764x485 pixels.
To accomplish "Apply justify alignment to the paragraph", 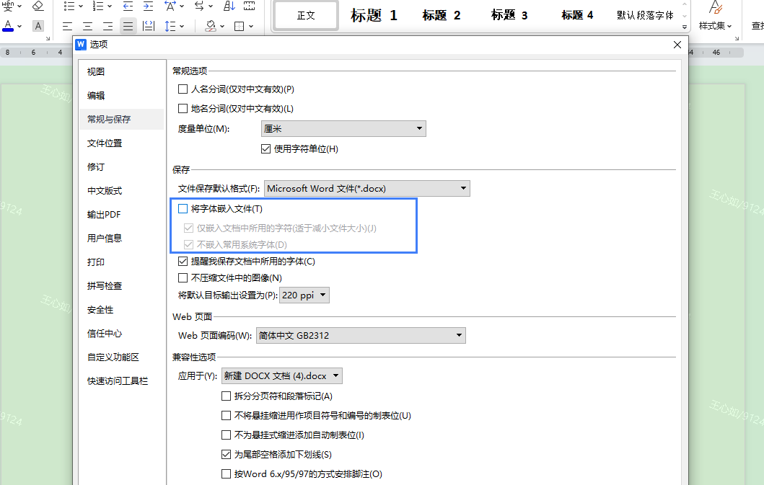I will pyautogui.click(x=128, y=27).
